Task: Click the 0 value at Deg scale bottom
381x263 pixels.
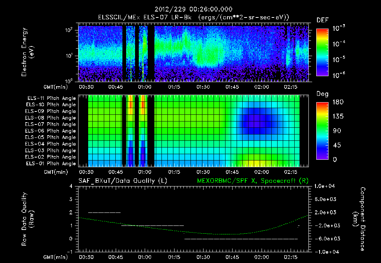Action: (335, 160)
